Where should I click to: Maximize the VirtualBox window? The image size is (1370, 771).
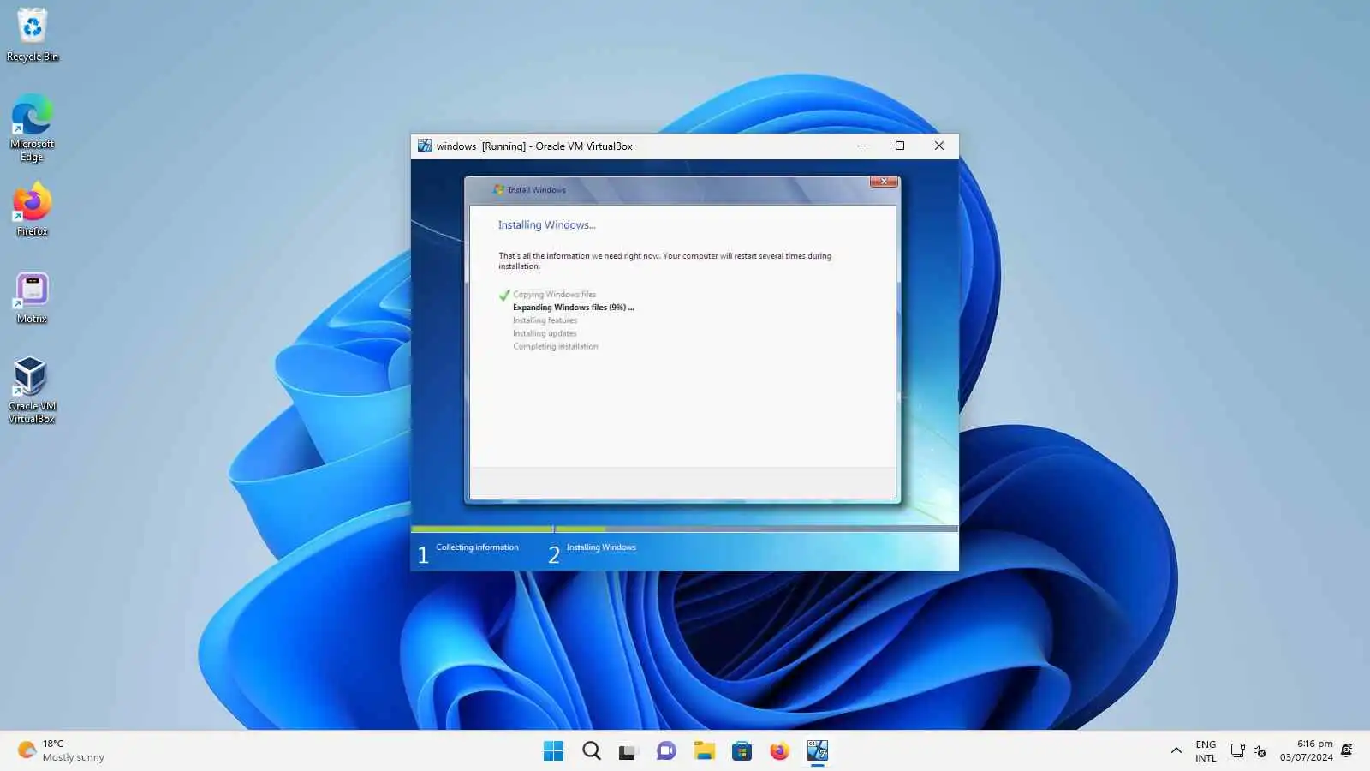coord(900,146)
